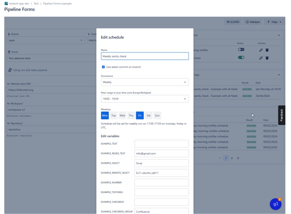Click the Workspace input field
This screenshot has height=214, width=291.
[x=52, y=109]
